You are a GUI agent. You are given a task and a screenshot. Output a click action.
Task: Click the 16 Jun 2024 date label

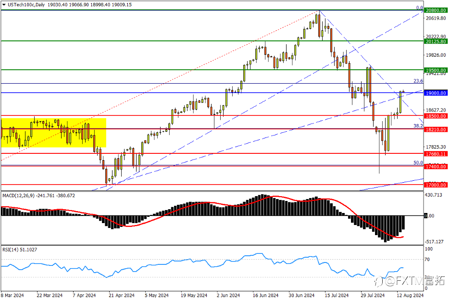[265, 295]
